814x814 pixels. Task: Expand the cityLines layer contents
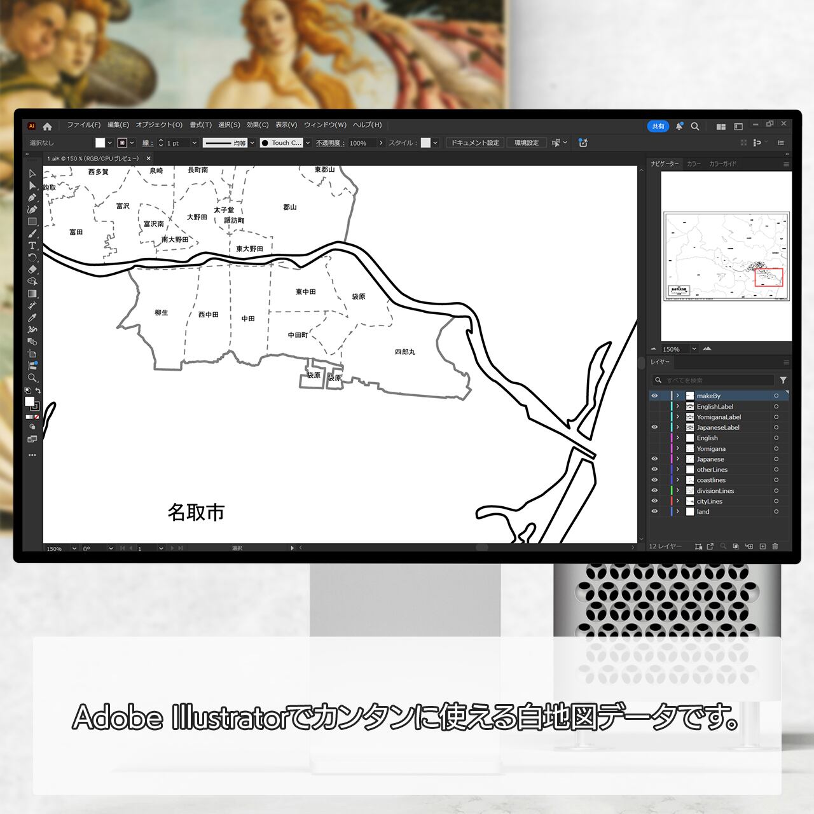pos(678,501)
